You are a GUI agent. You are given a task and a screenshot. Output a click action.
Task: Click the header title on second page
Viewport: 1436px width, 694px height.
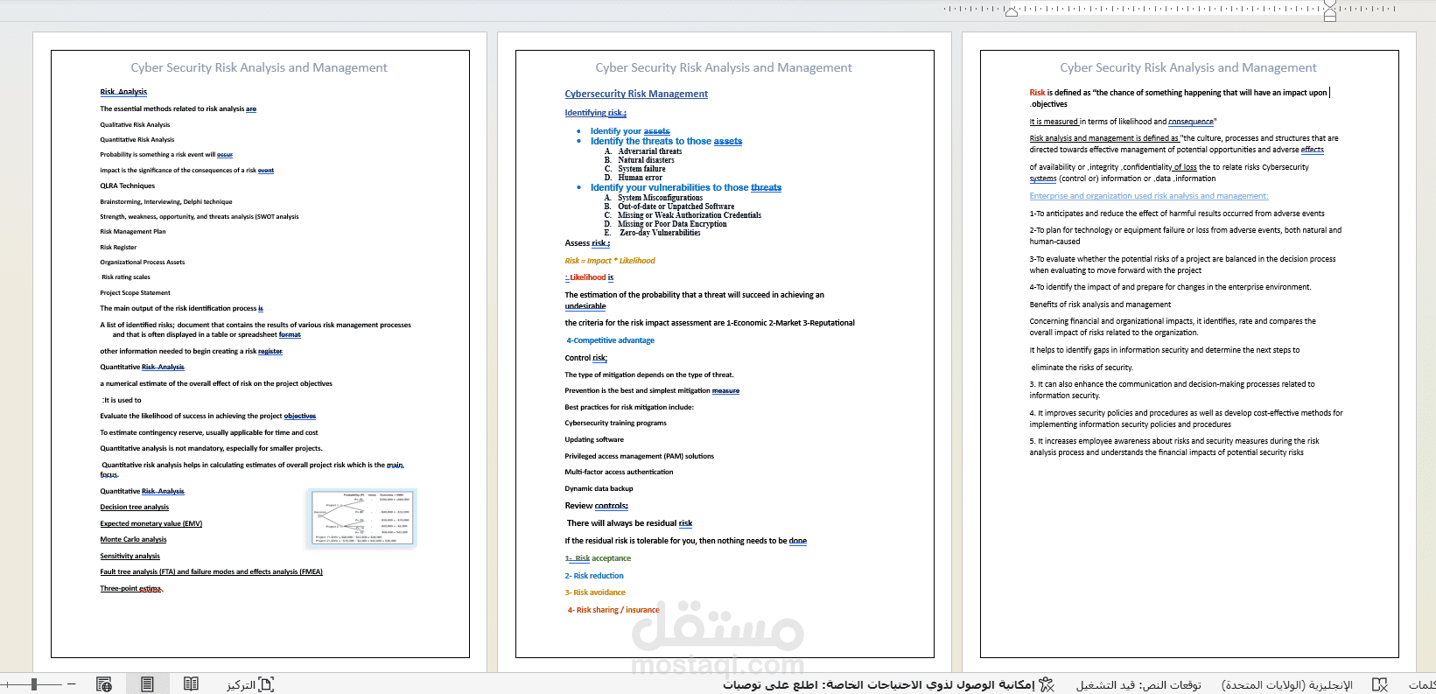(724, 67)
